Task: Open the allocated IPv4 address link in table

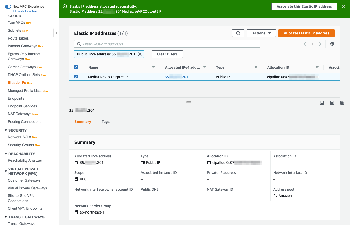Action: pos(177,77)
